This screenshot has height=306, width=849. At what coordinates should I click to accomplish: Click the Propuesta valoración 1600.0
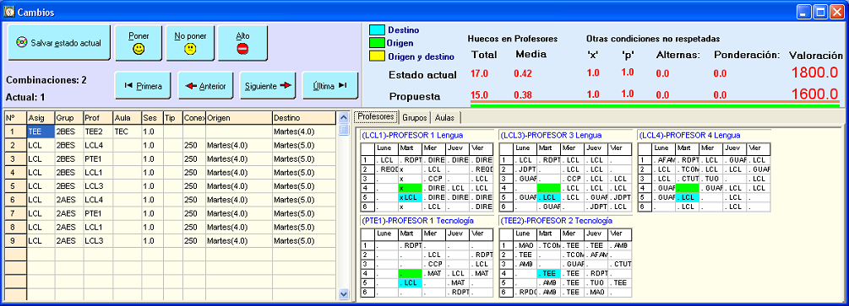point(815,94)
